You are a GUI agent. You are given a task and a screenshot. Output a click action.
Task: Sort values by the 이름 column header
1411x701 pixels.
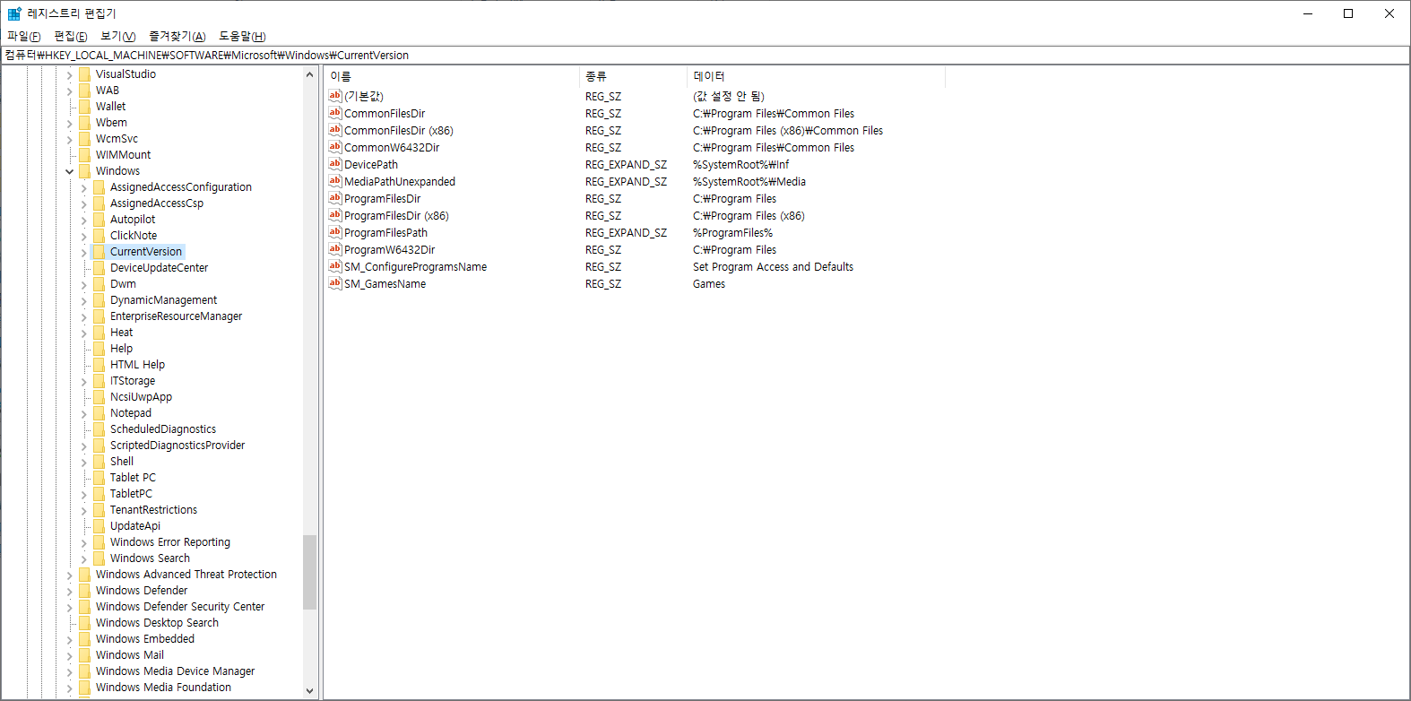(x=452, y=76)
